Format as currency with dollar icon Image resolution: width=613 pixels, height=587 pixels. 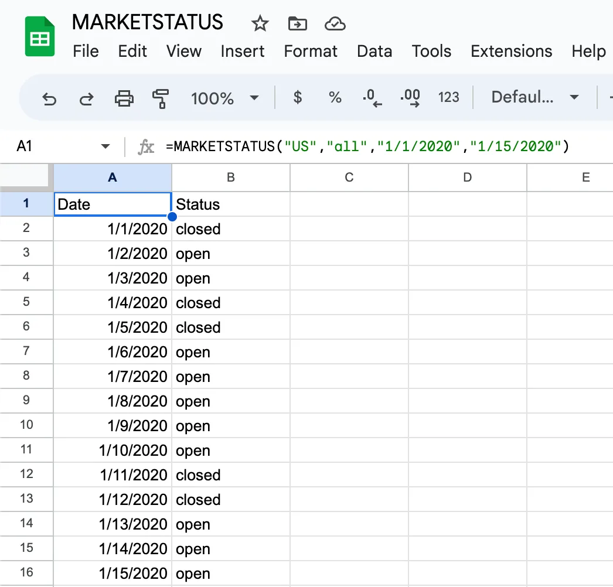click(298, 97)
